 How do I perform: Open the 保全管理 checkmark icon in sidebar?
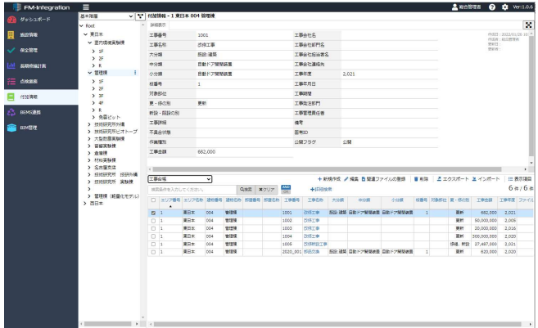point(11,50)
